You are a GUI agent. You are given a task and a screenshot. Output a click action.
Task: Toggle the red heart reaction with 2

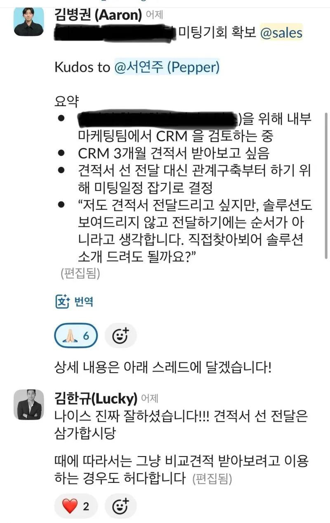pos(76,506)
